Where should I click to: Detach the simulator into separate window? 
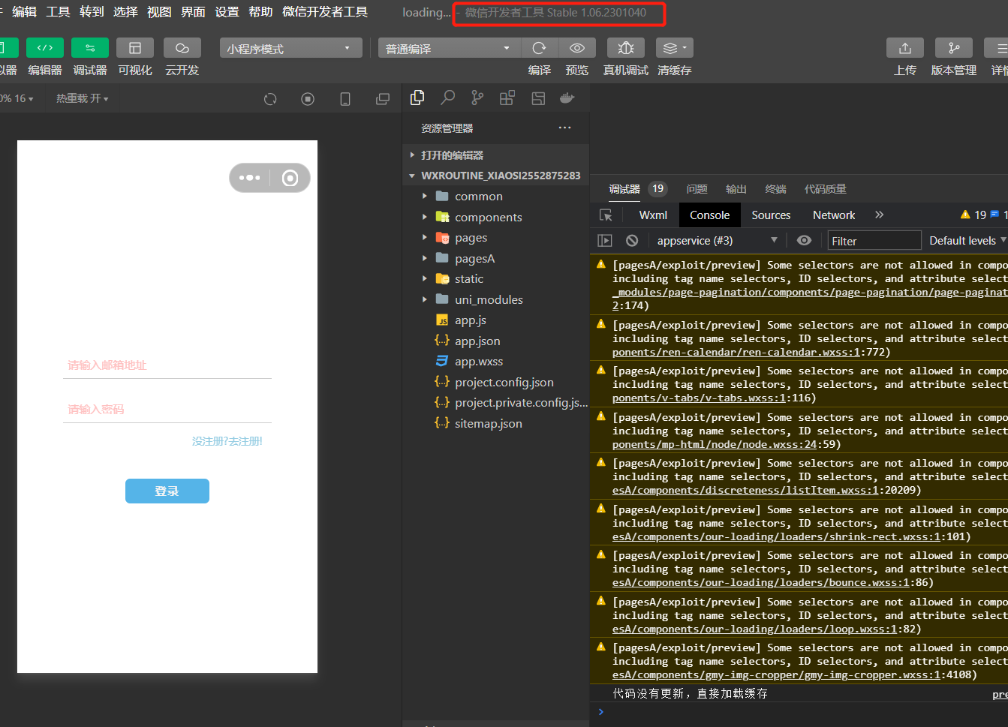point(383,99)
